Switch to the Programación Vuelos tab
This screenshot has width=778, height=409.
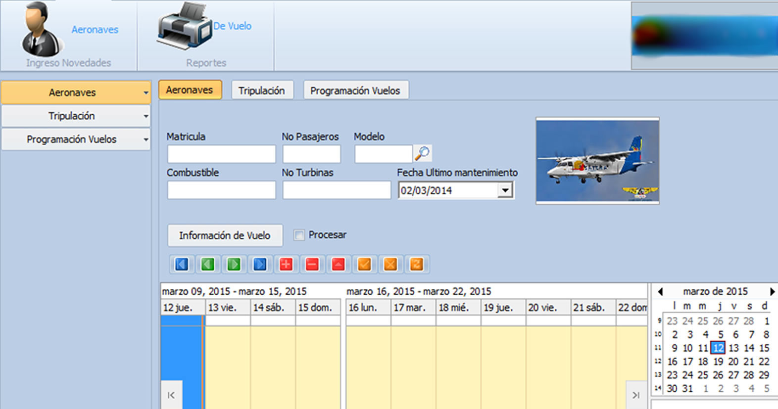click(x=355, y=91)
